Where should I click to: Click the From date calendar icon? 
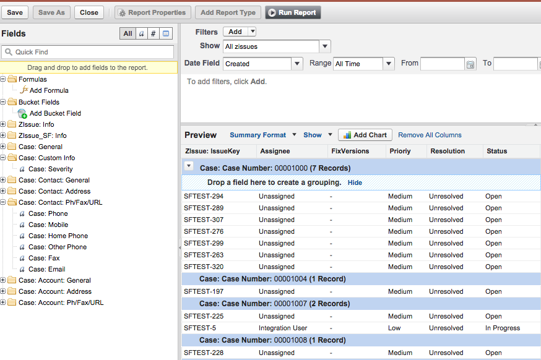tap(470, 64)
